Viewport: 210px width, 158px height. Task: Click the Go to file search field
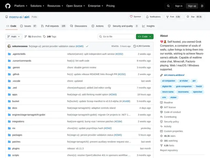[116, 37]
